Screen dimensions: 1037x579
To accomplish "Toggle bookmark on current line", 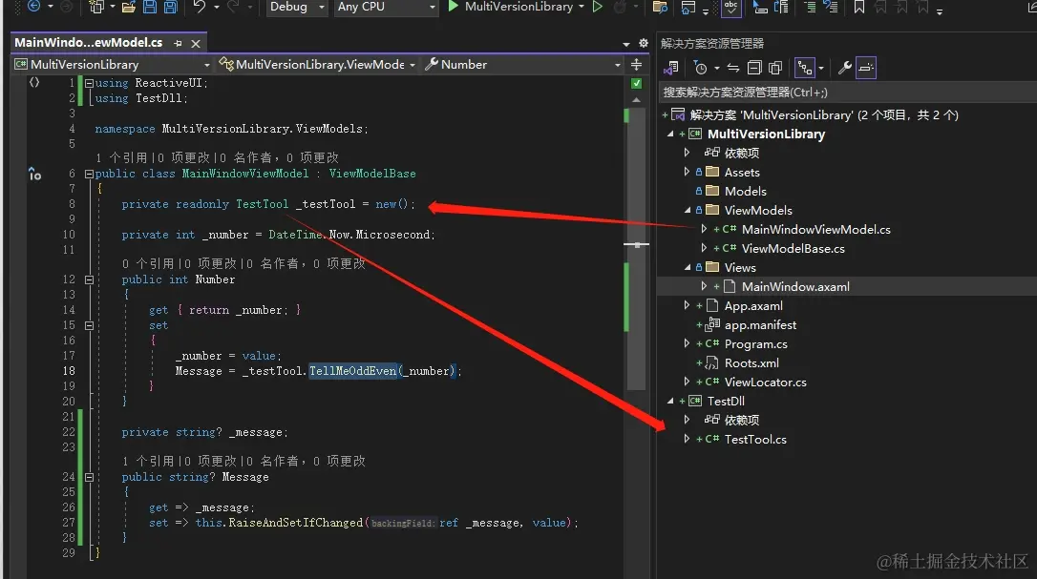I will [859, 7].
